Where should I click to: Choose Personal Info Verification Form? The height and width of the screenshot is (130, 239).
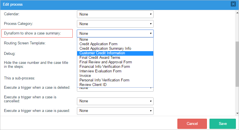point(104,80)
